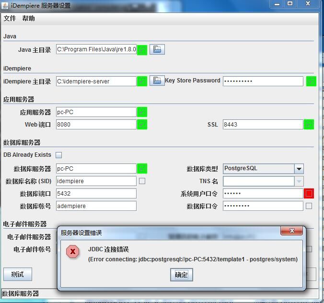Click the Java home directory path field

96,49
